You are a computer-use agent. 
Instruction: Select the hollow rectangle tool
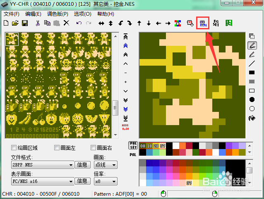pos(252,91)
